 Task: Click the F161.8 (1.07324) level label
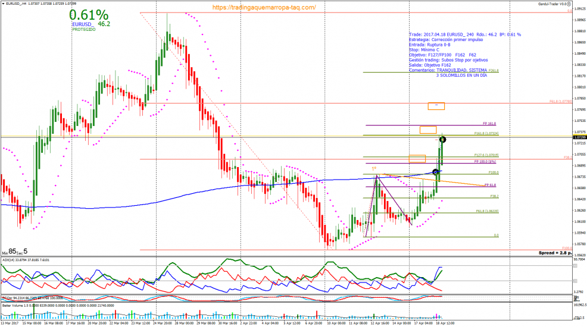pos(486,133)
